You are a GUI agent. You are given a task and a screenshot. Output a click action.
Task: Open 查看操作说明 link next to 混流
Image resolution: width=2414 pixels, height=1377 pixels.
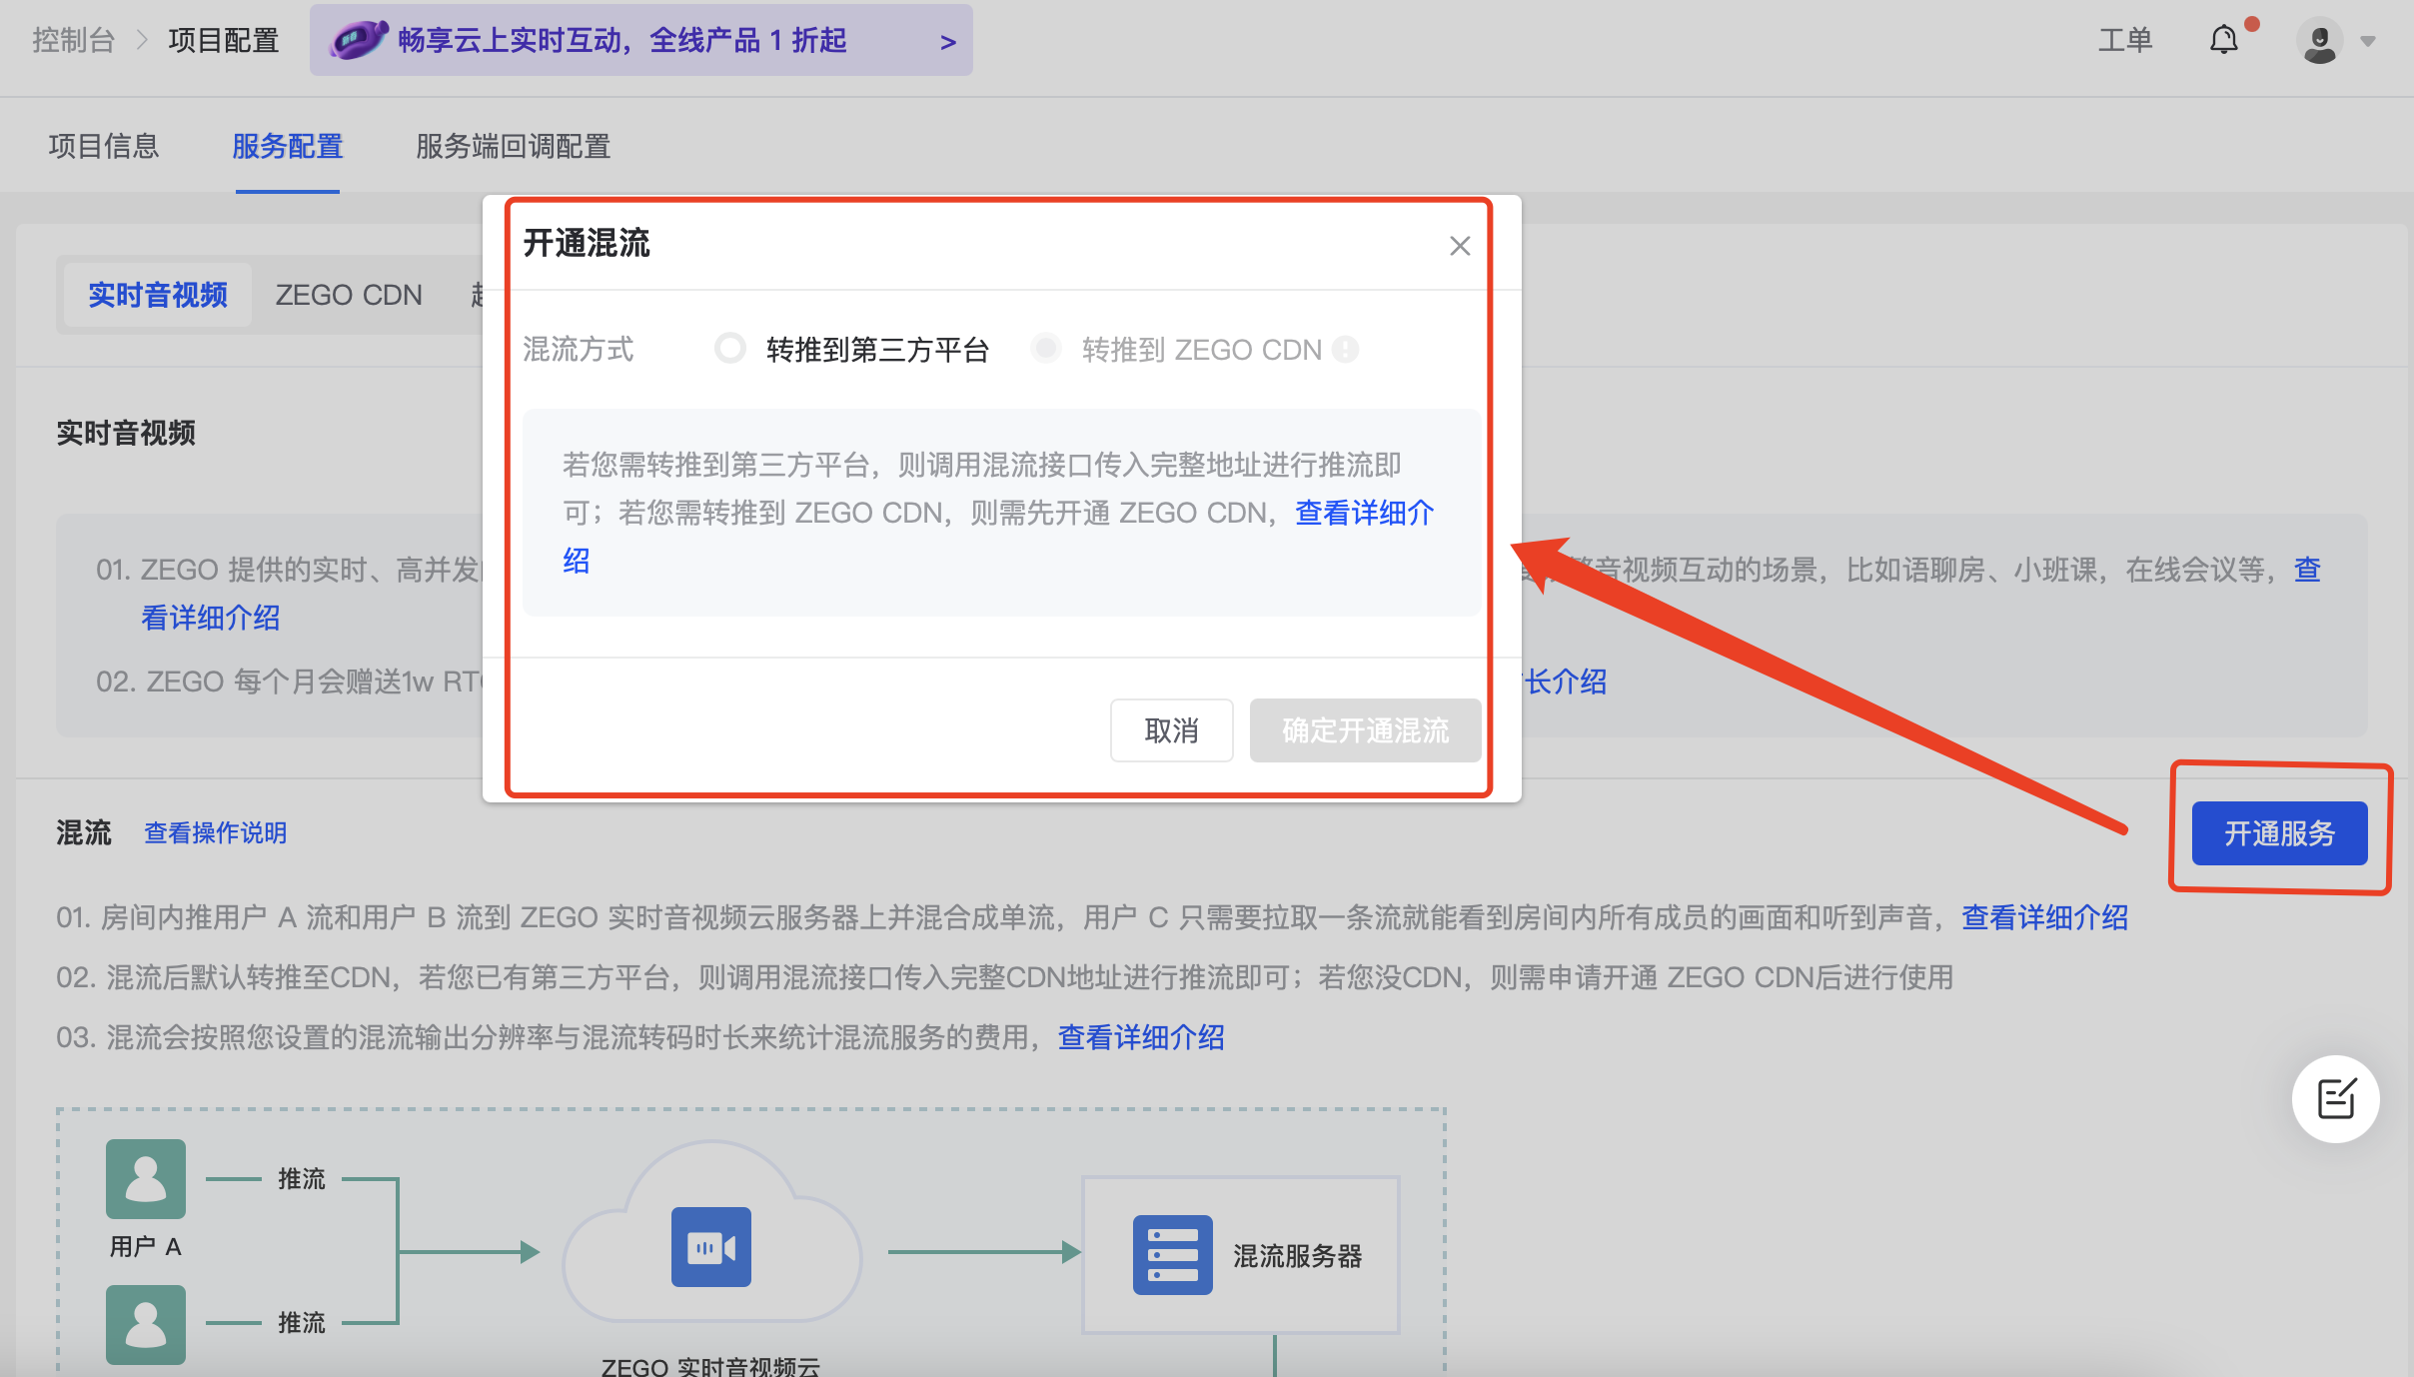(215, 832)
